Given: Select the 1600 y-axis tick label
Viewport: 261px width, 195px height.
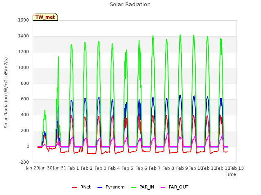Looking at the screenshot, I should (24, 20).
